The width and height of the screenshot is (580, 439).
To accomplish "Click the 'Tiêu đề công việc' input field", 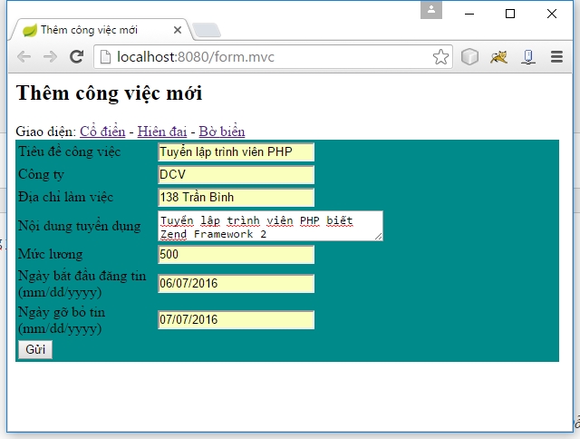I will point(236,152).
